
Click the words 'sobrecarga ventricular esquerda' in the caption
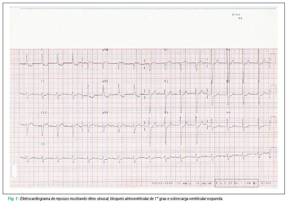pos(197,199)
